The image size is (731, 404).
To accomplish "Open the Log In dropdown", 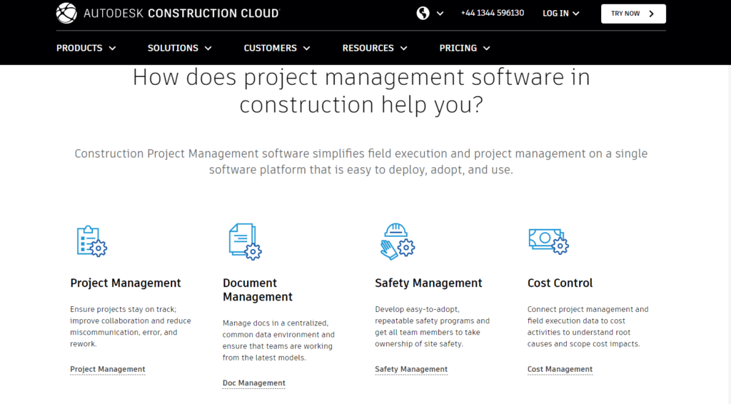I will tap(561, 14).
